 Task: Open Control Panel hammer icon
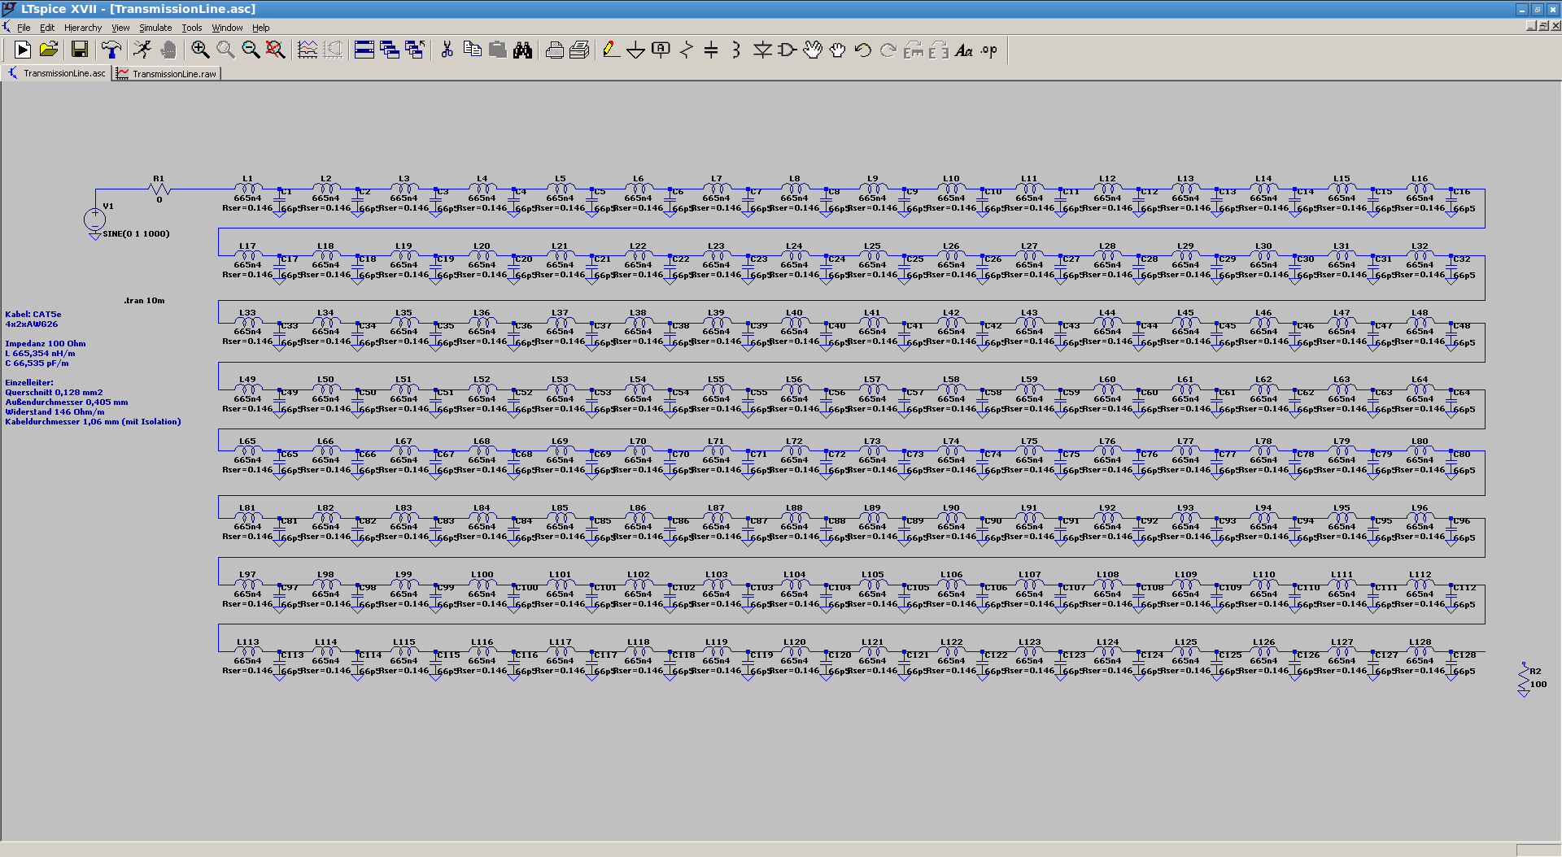pyautogui.click(x=111, y=50)
